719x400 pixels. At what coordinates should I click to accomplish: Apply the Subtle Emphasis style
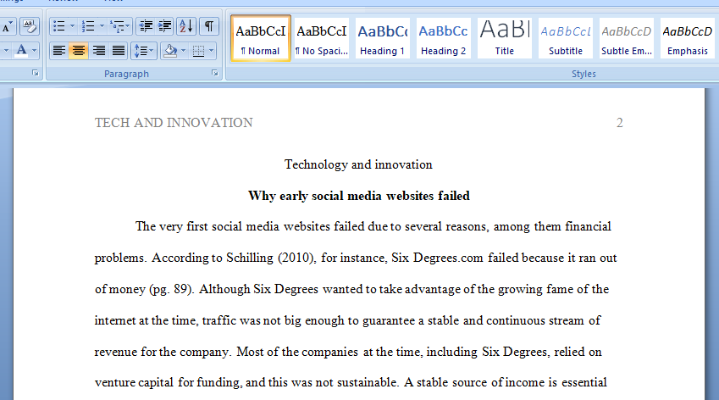(627, 38)
